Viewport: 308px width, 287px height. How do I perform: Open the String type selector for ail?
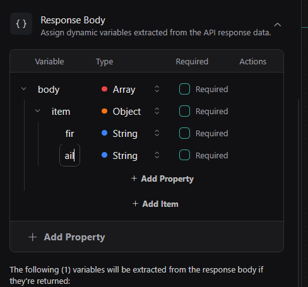point(130,155)
